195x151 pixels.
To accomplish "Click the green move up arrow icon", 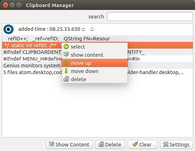I will pos(66,63).
